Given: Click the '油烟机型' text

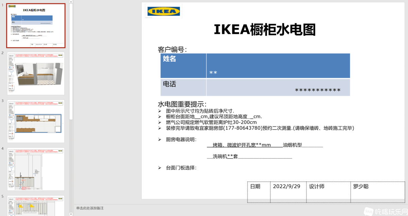Looking at the screenshot, I should click(x=292, y=145).
